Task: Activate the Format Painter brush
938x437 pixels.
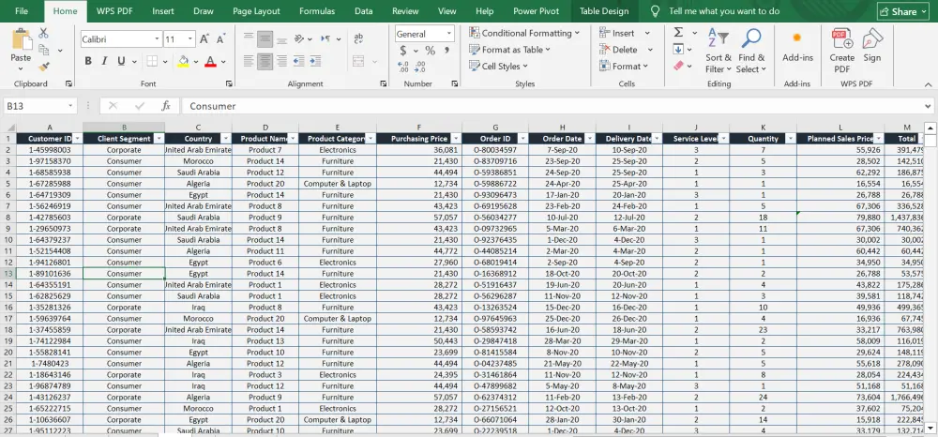Action: (44, 67)
